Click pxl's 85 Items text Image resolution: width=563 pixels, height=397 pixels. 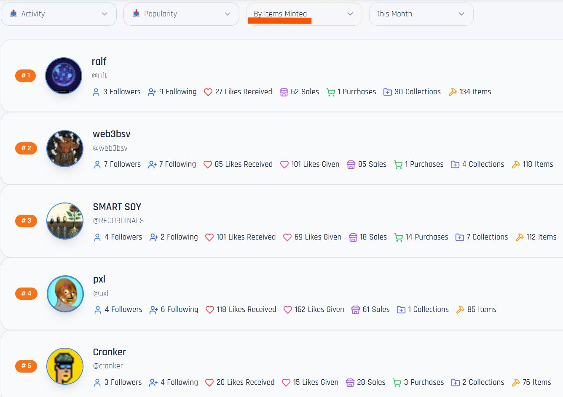click(x=482, y=309)
